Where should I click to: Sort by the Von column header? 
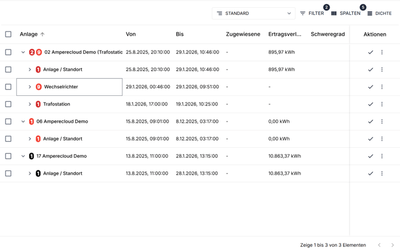point(131,35)
